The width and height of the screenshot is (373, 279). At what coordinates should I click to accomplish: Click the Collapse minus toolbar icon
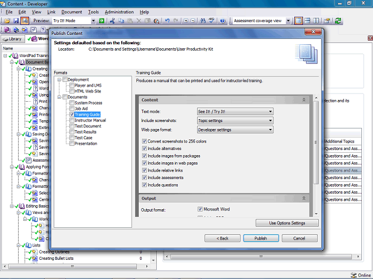point(193,21)
